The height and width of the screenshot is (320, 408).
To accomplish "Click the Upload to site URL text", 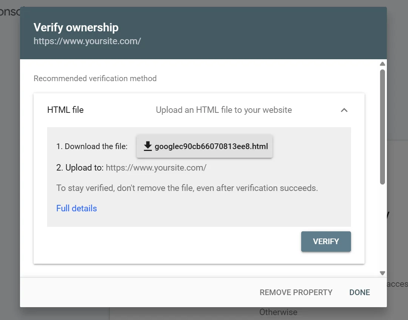I will pyautogui.click(x=156, y=168).
